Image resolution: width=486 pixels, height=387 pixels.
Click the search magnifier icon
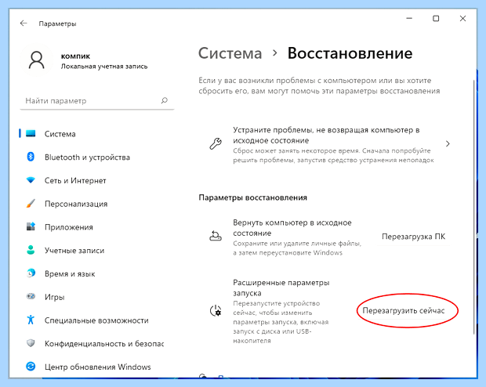click(x=165, y=100)
